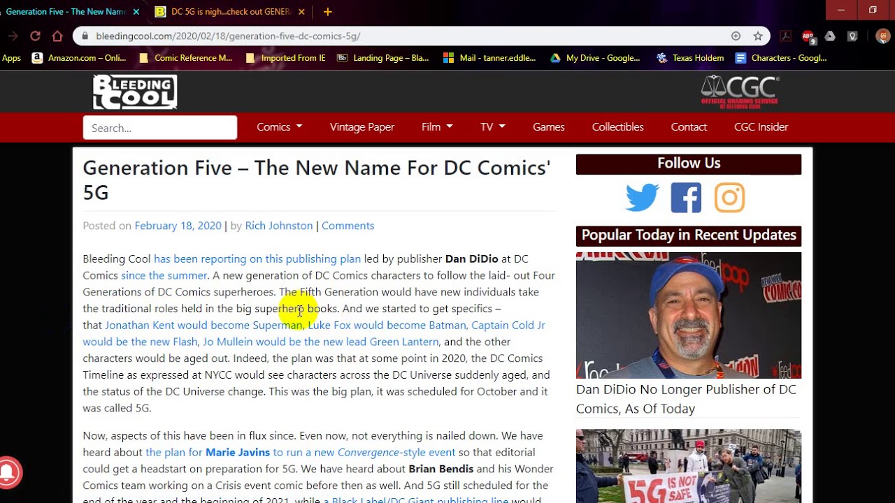Viewport: 895px width, 503px height.
Task: Open Bleeding Cool's Twitter page
Action: (x=642, y=198)
